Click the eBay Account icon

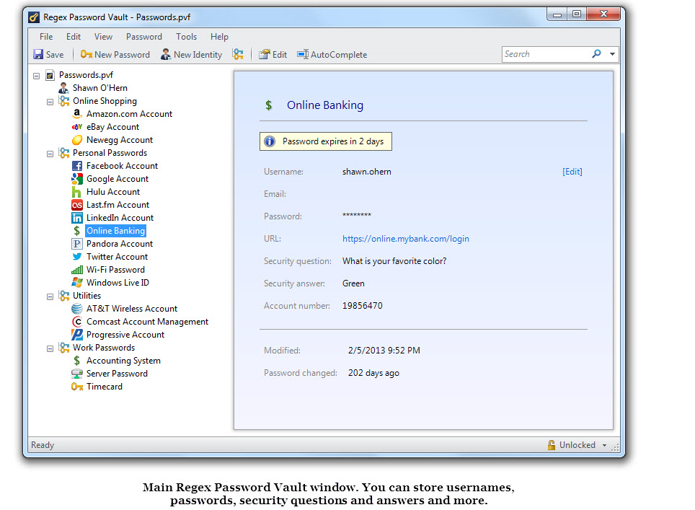tap(76, 127)
